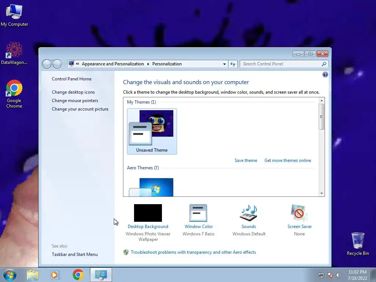Click Change mouse pointers link

pos(75,101)
